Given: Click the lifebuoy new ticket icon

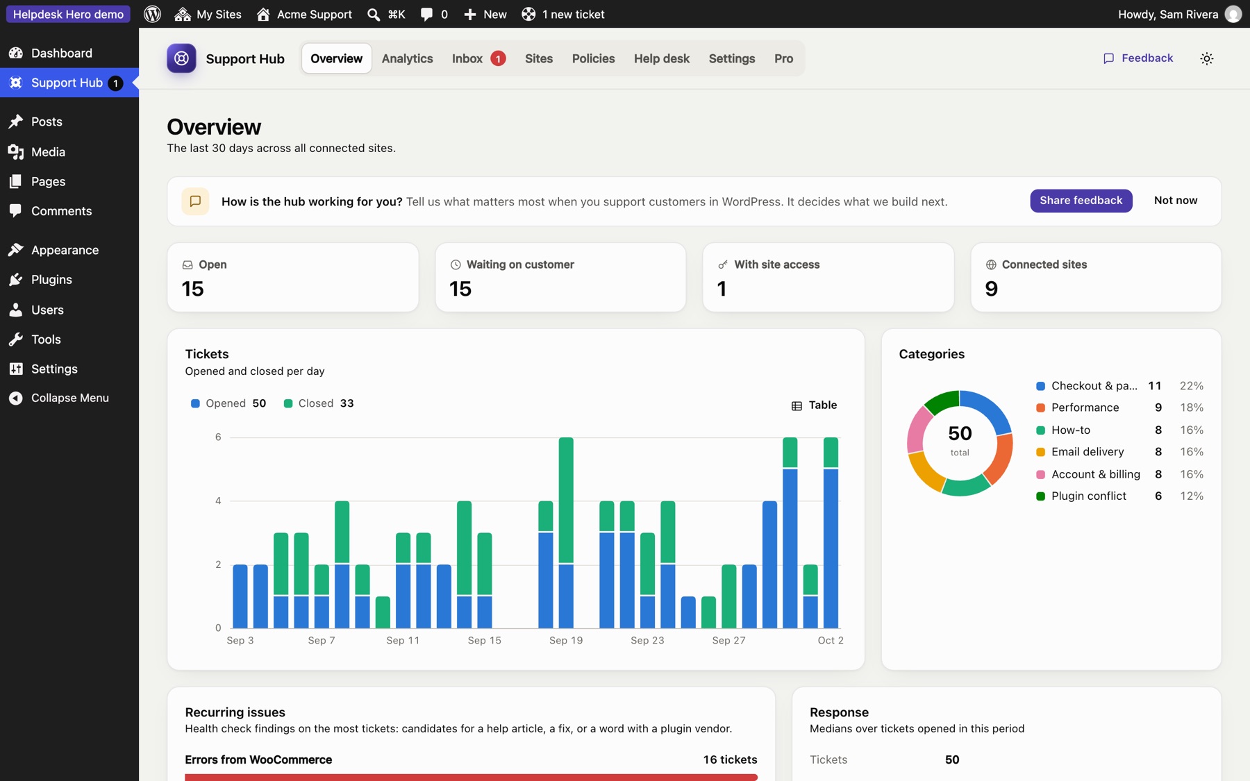Looking at the screenshot, I should point(528,14).
